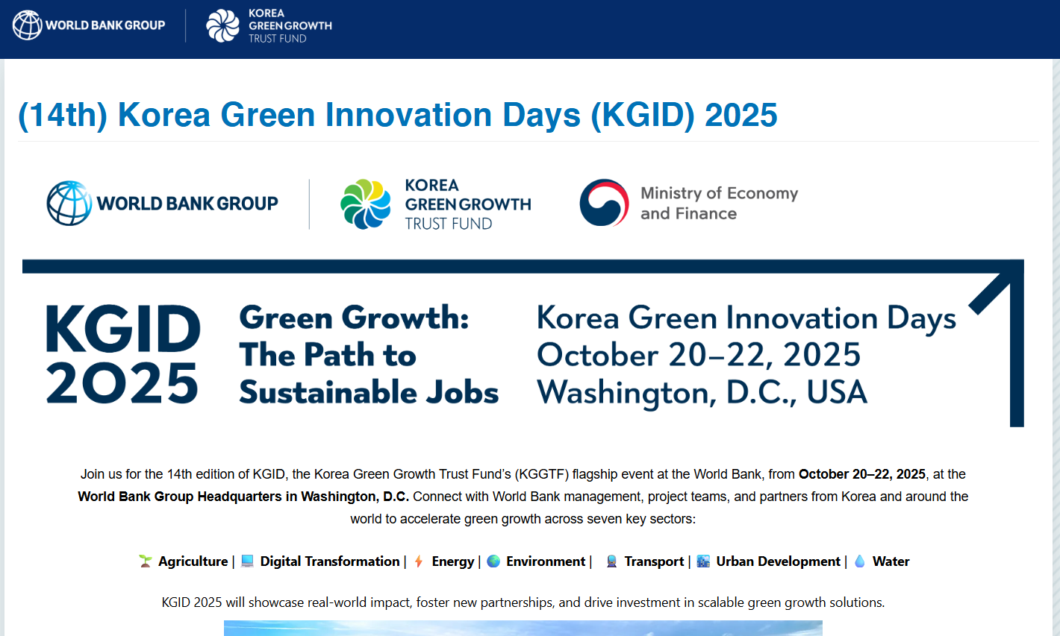
Task: Click the globe icon beside Environment
Action: (x=493, y=561)
